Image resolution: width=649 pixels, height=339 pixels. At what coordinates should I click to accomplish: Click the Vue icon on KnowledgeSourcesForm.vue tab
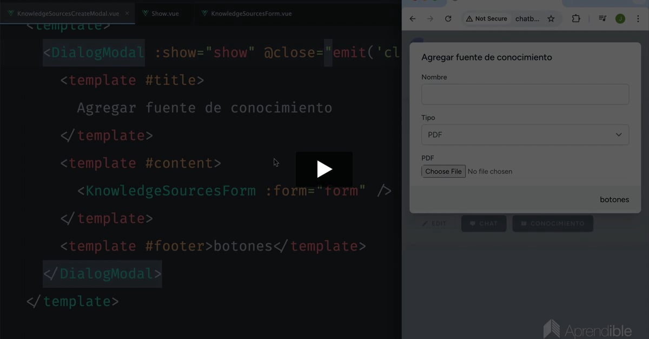tap(204, 13)
